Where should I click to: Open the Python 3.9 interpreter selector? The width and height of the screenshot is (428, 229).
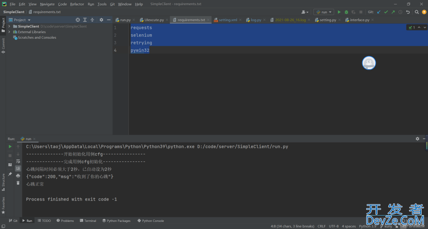point(367,226)
